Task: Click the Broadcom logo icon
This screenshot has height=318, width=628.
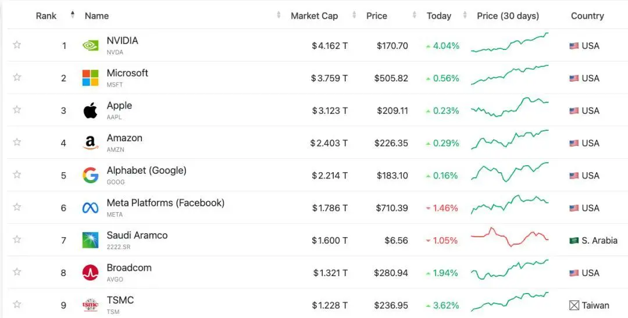Action: tap(90, 273)
